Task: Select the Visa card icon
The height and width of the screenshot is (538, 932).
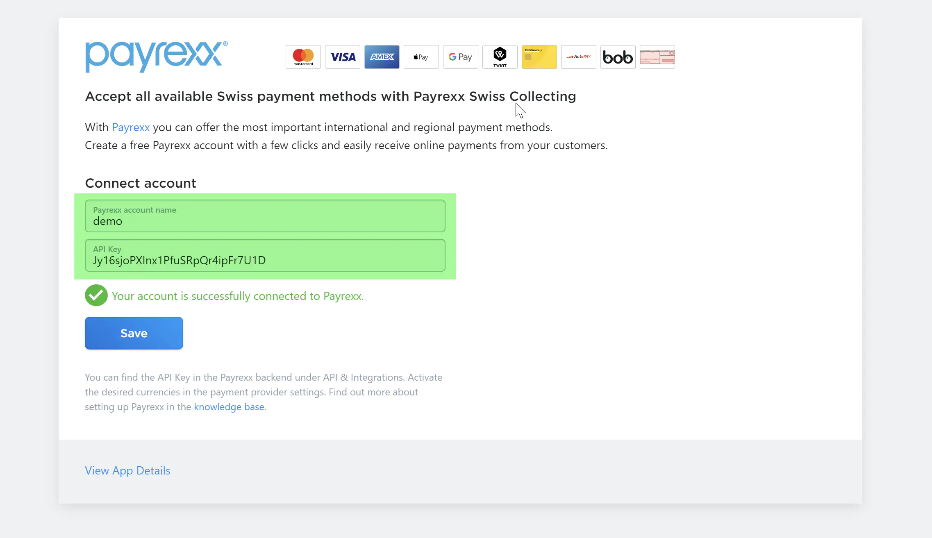Action: 343,57
